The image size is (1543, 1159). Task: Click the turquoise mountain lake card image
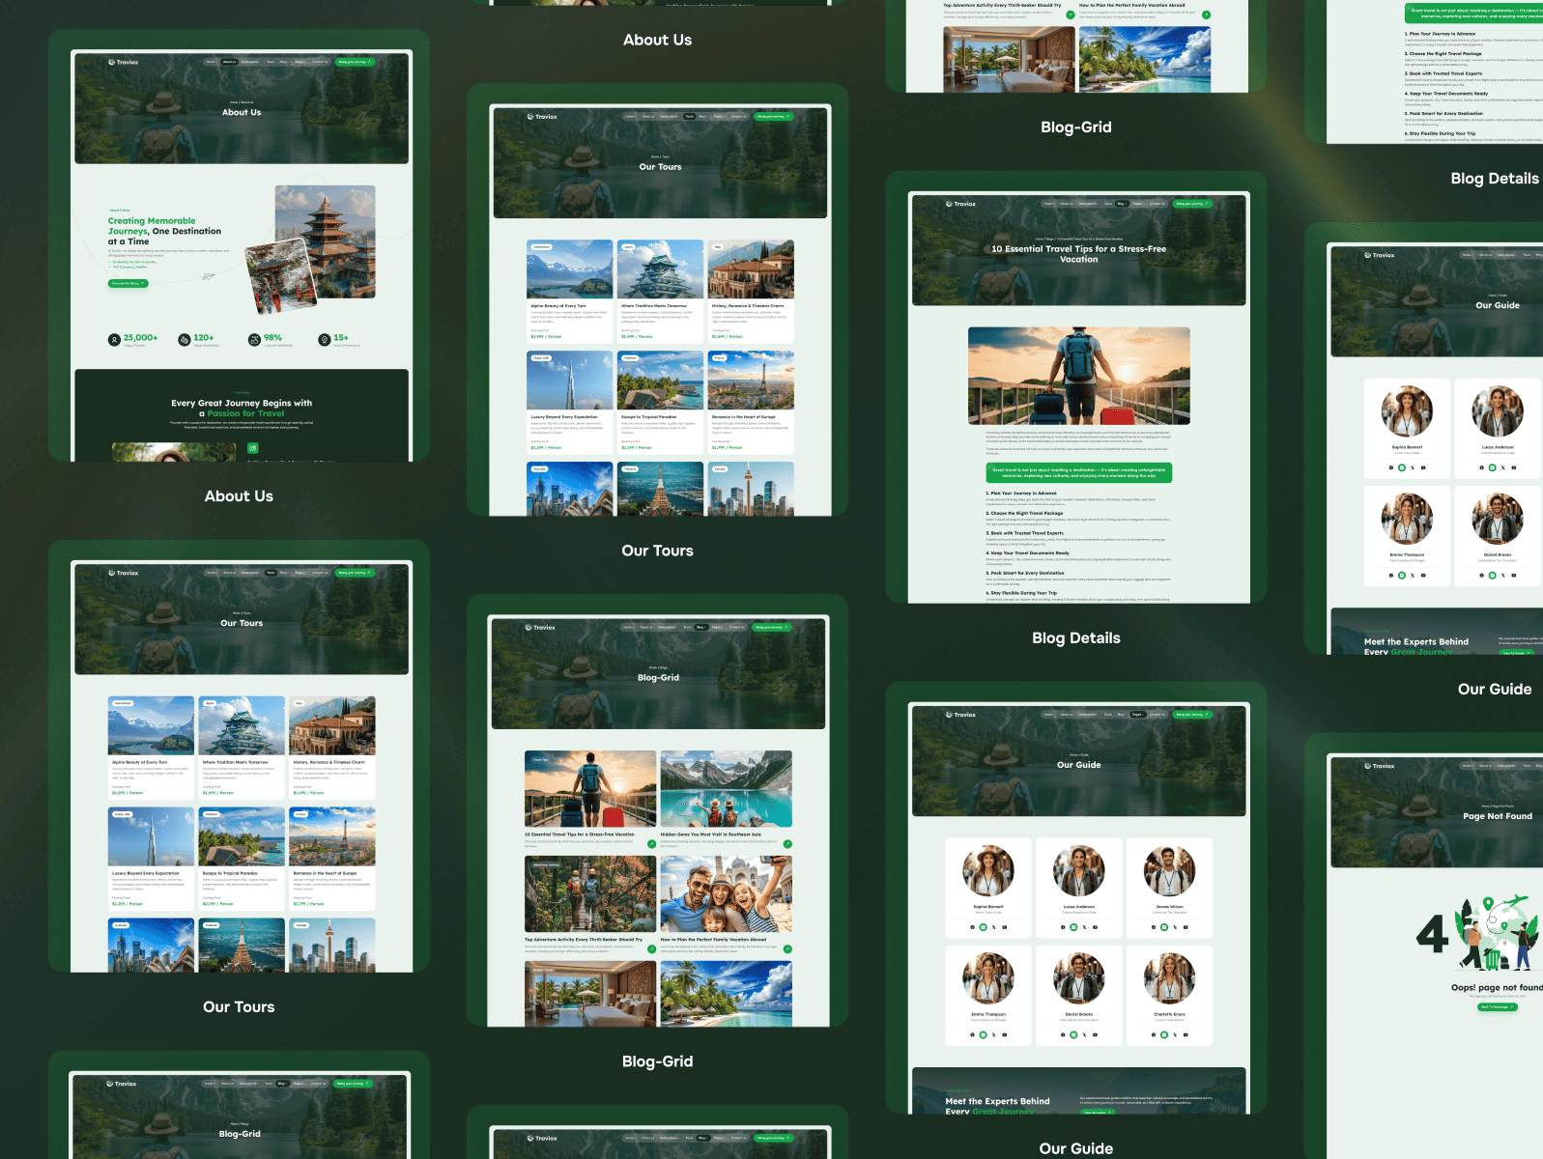(x=727, y=789)
